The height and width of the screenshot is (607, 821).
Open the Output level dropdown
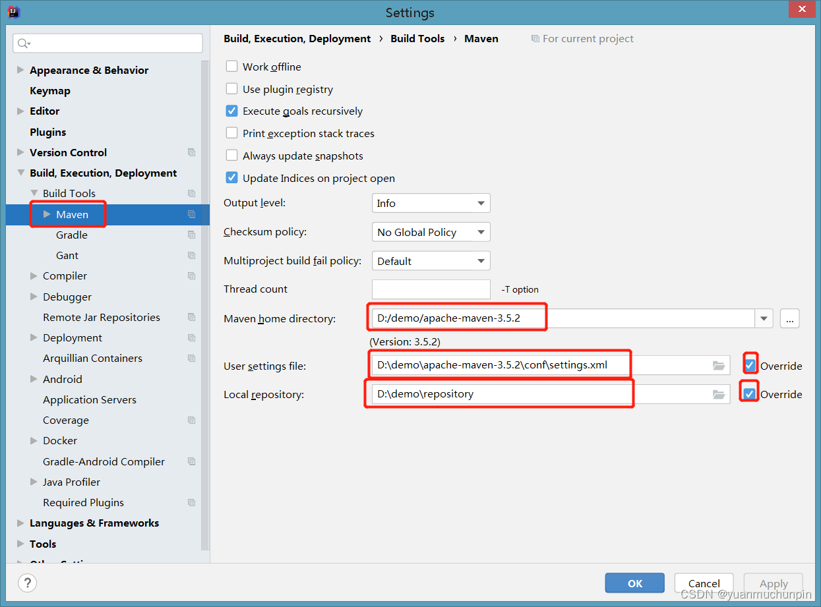pyautogui.click(x=431, y=203)
